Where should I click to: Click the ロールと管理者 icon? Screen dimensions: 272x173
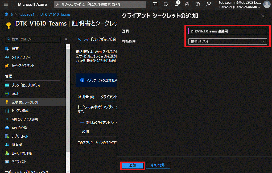tap(7, 153)
